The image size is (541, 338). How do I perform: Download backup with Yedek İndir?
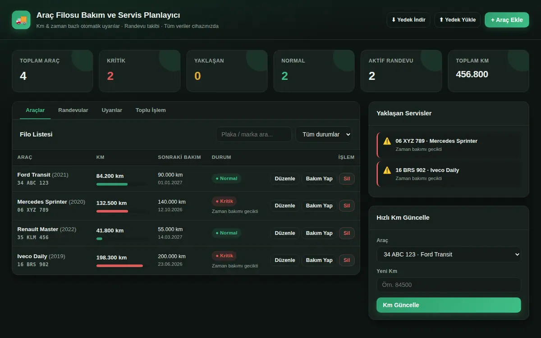(x=408, y=20)
